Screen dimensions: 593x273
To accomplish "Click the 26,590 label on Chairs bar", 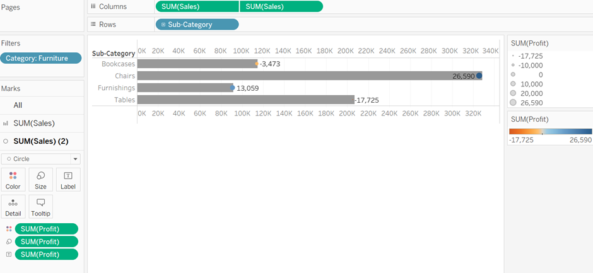I will coord(463,76).
